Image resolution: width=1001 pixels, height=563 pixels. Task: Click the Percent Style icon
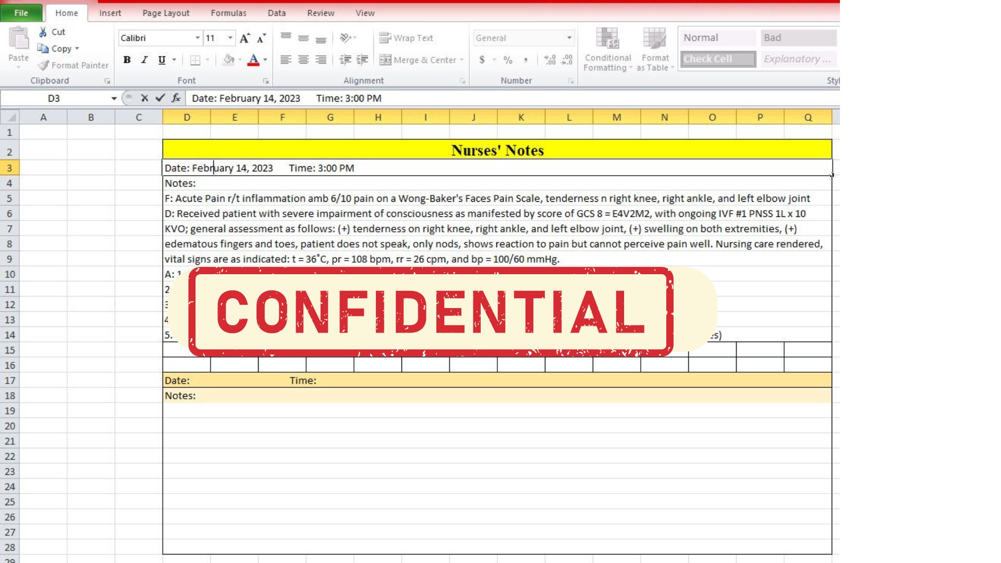point(508,60)
